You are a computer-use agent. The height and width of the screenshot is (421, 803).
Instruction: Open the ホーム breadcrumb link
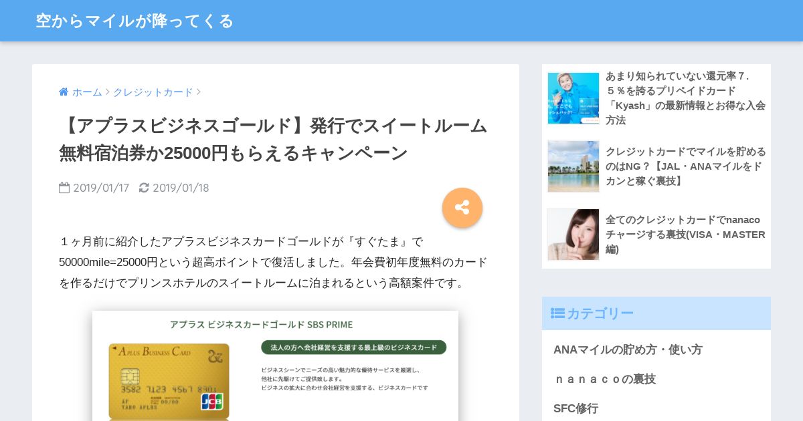pyautogui.click(x=87, y=92)
